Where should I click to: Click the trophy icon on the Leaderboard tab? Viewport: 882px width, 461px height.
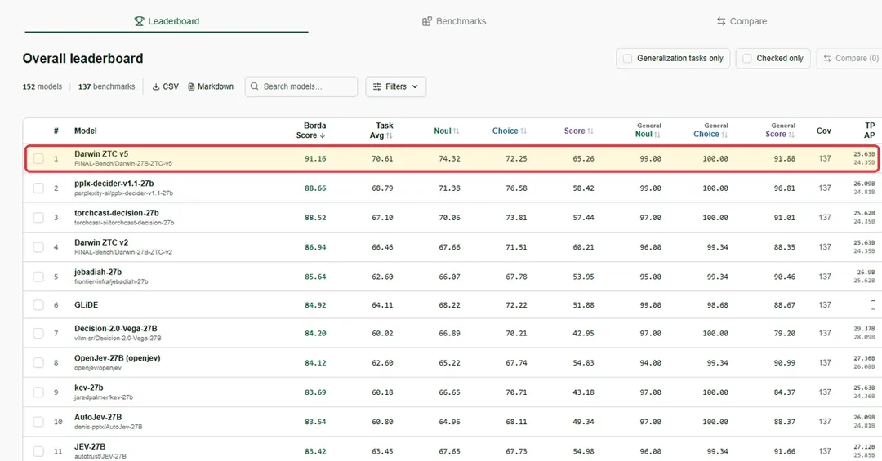tap(139, 21)
